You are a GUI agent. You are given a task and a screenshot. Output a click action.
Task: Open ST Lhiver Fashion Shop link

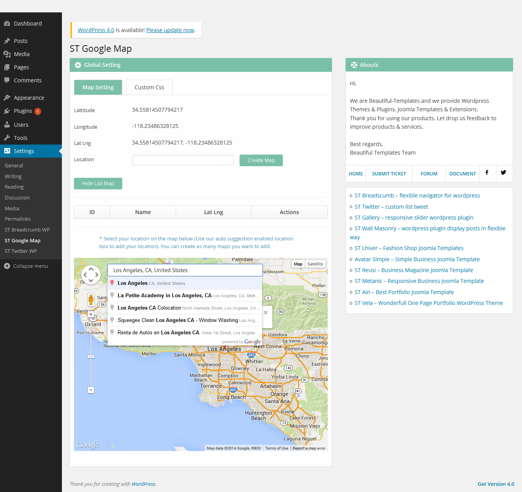point(409,248)
